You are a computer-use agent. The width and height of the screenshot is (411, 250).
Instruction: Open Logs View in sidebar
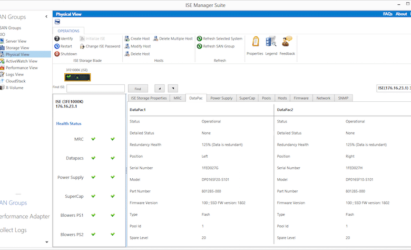[x=15, y=74]
